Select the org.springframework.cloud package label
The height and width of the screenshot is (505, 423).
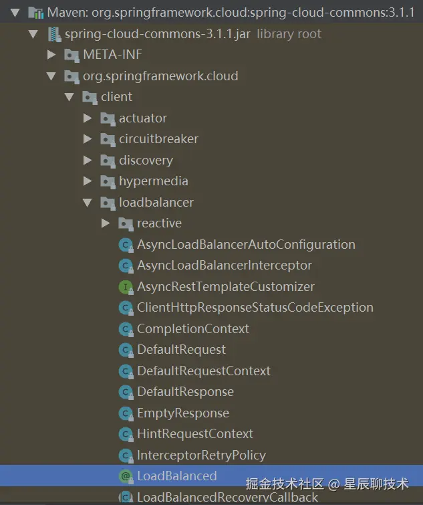(x=160, y=76)
